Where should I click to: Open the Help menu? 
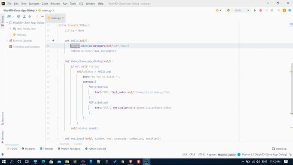tap(101, 4)
